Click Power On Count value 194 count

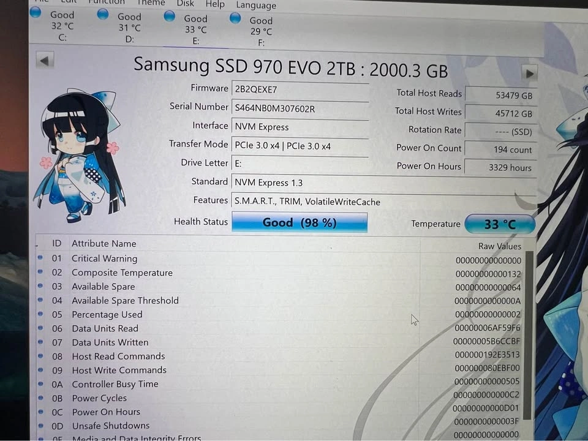[500, 149]
